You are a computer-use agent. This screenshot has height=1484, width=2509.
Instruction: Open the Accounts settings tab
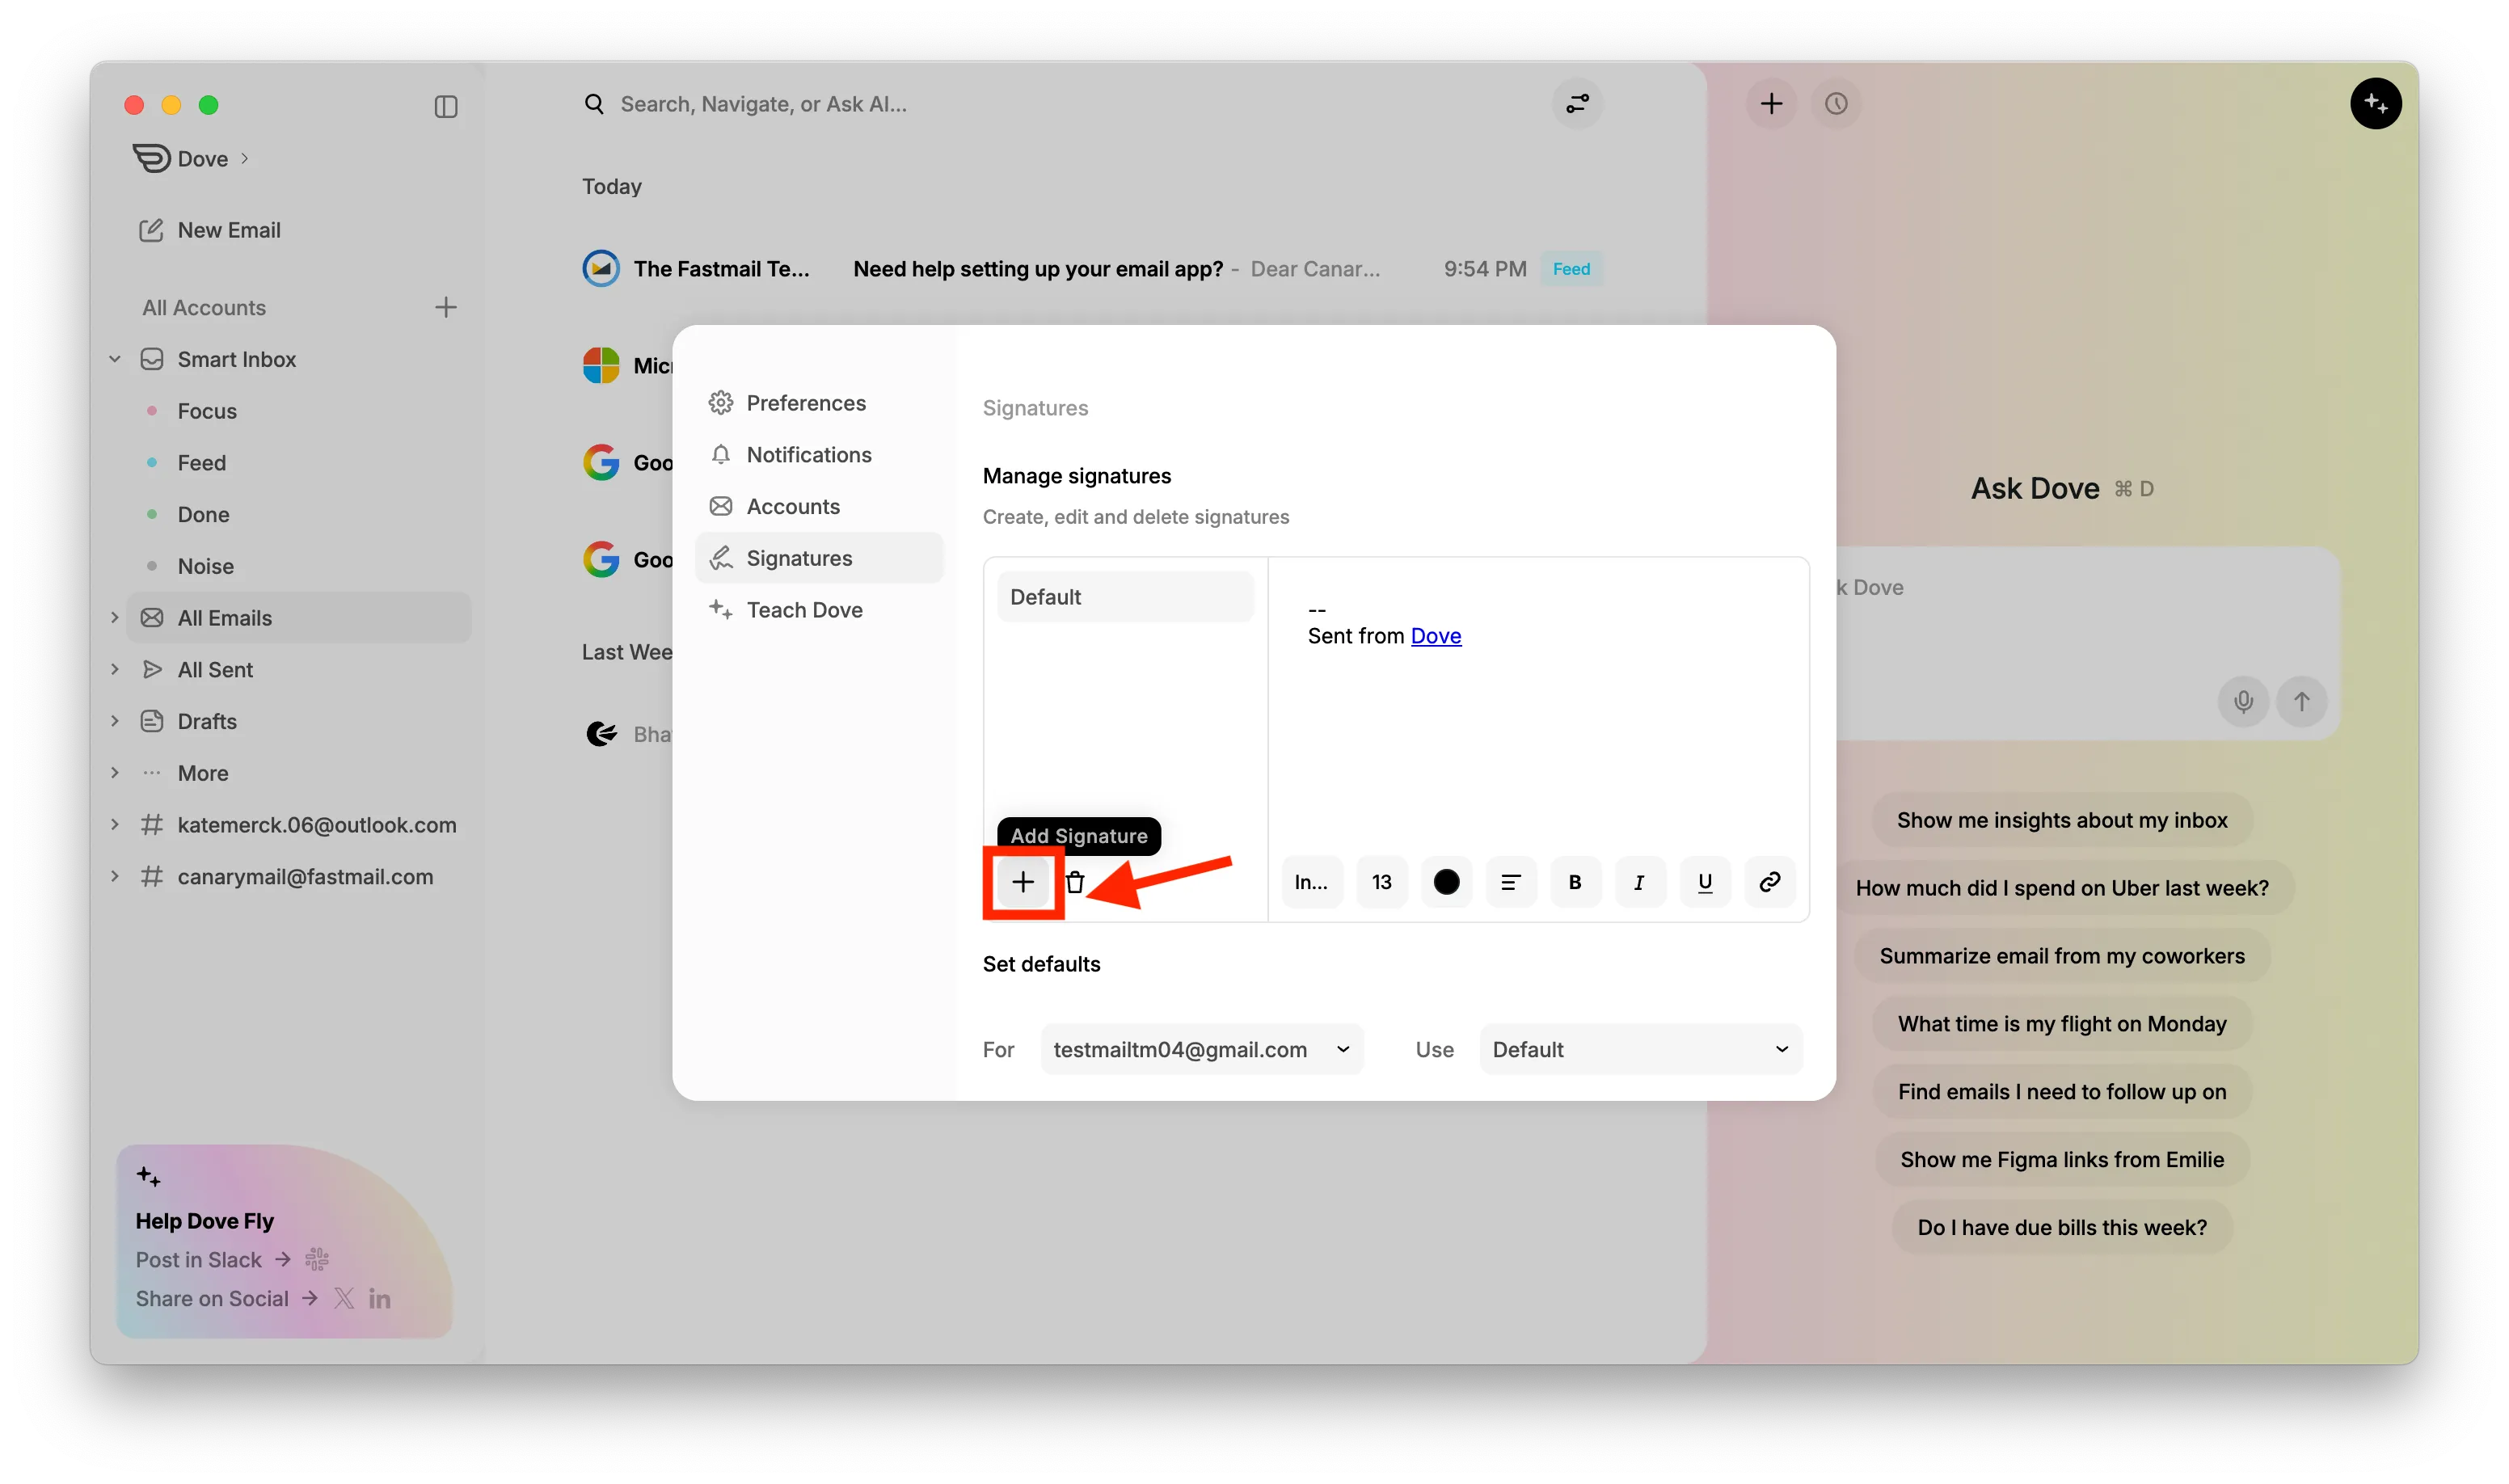point(792,506)
